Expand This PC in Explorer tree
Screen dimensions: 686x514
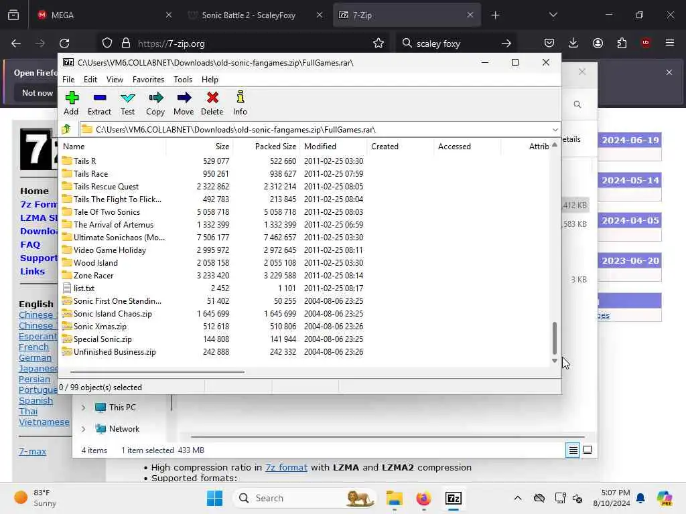(83, 408)
